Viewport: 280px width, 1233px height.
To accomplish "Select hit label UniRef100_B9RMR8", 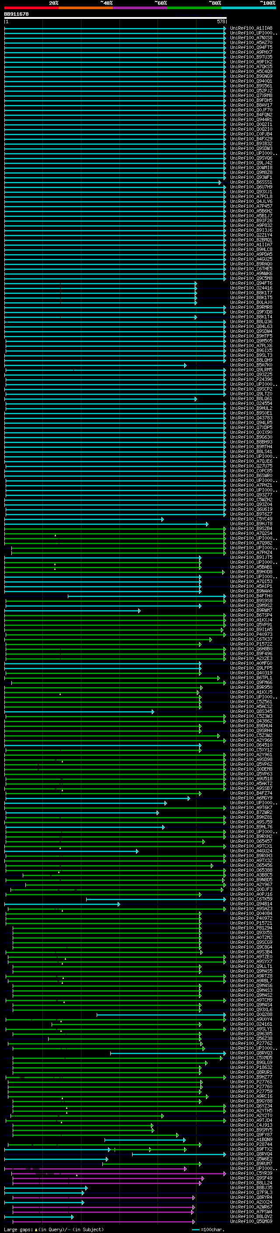I will click(251, 307).
